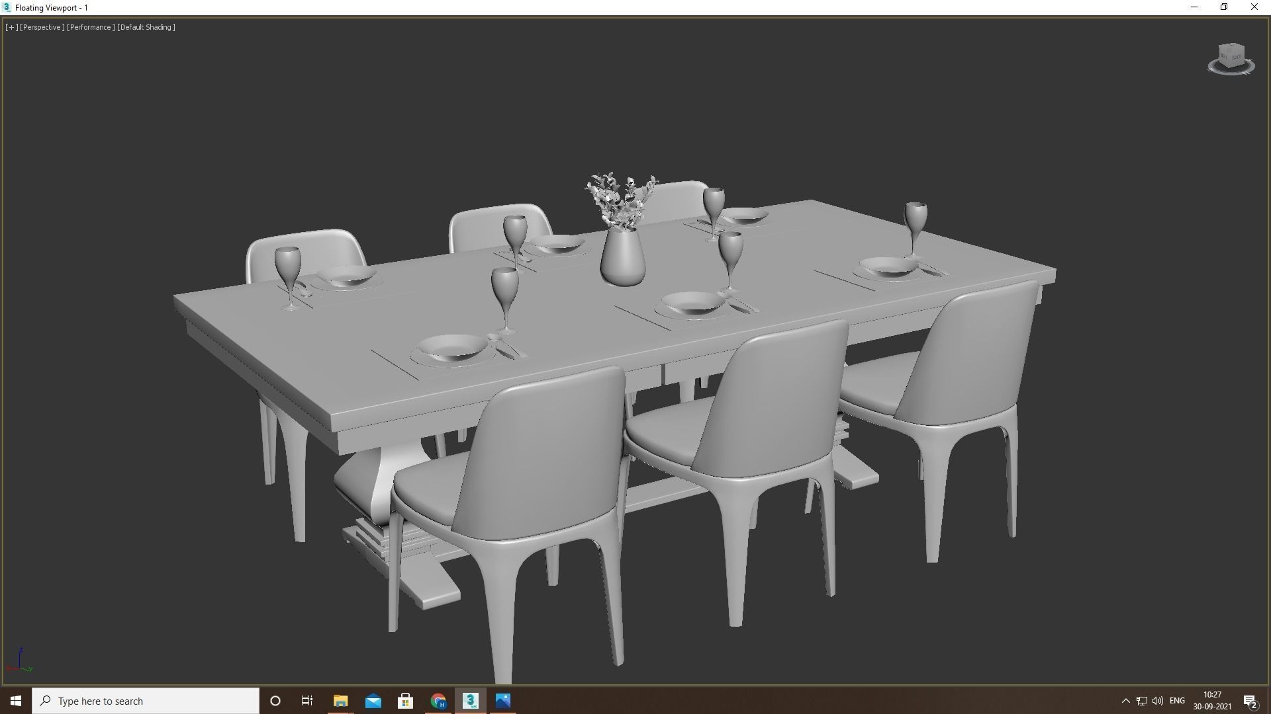
Task: Open the Performance viewport menu
Action: point(91,27)
